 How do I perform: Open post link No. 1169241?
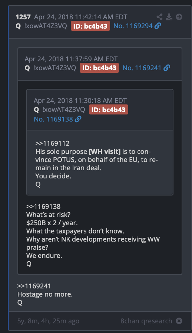[142, 68]
